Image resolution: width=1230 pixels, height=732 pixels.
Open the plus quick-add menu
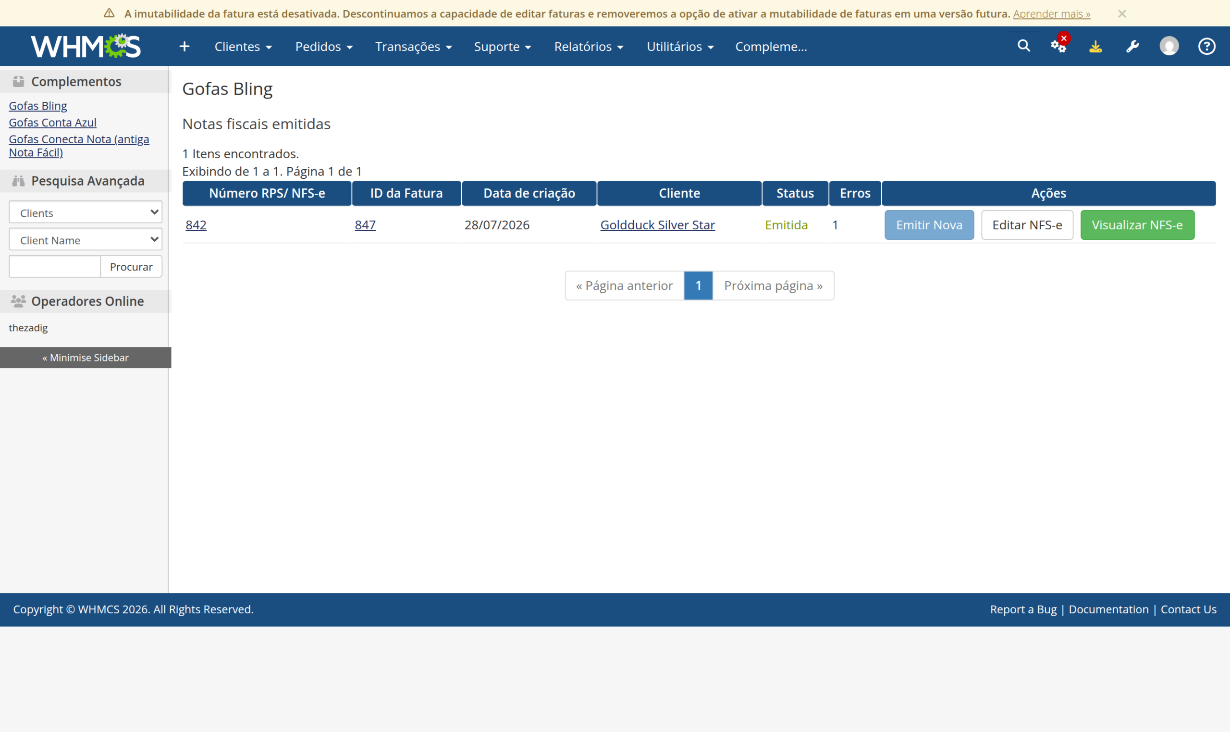point(184,46)
